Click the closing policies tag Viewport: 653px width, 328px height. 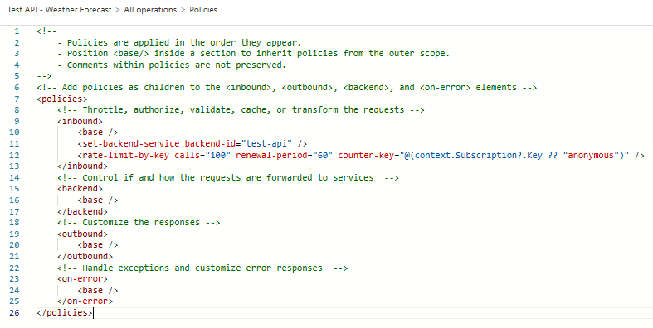click(x=65, y=312)
